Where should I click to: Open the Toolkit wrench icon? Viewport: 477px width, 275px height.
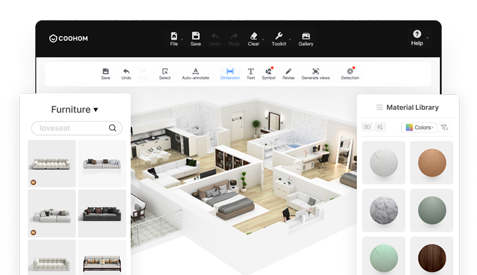coord(279,36)
